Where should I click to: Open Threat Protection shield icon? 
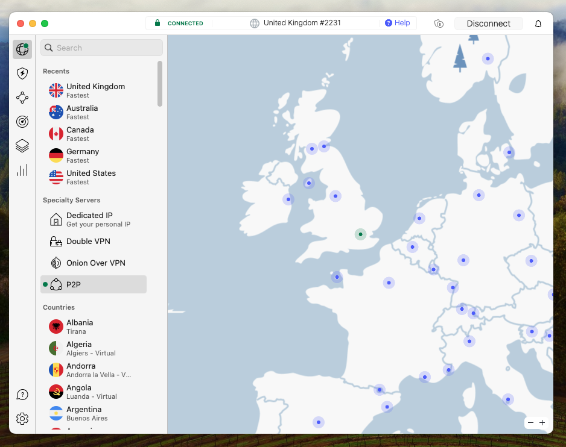click(x=22, y=73)
